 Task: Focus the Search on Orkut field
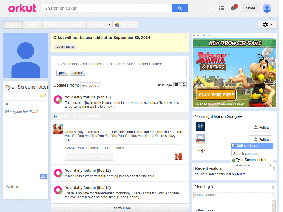pyautogui.click(x=107, y=8)
